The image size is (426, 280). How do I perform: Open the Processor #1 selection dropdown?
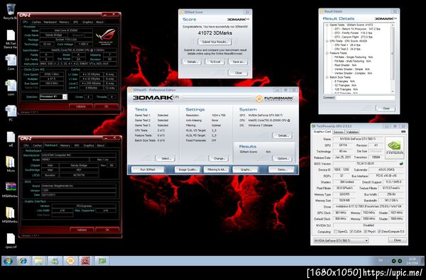53,96
